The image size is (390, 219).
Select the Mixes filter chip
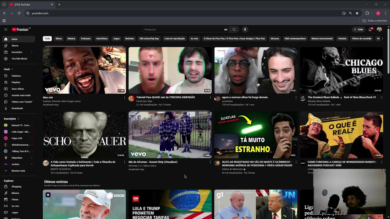[x=59, y=39]
